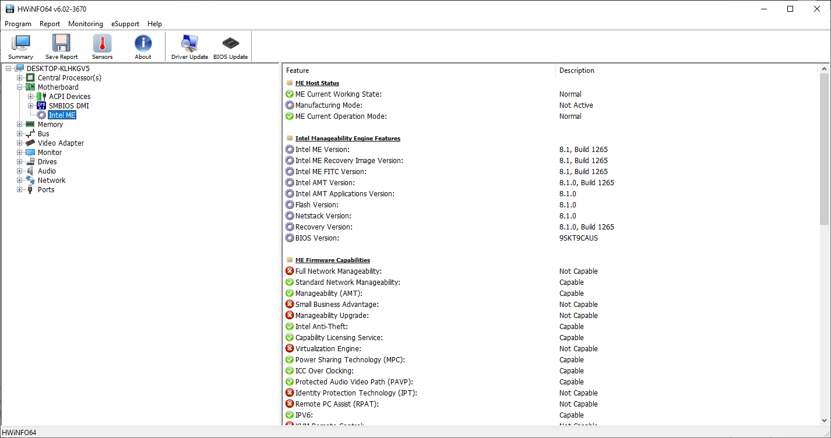Launch BIOS Update chip icon
Viewport: 831px width, 438px height.
[x=230, y=43]
